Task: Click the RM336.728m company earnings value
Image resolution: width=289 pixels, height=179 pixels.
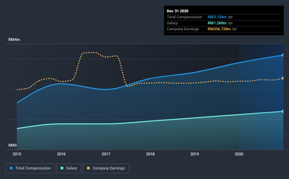Action: coord(219,29)
